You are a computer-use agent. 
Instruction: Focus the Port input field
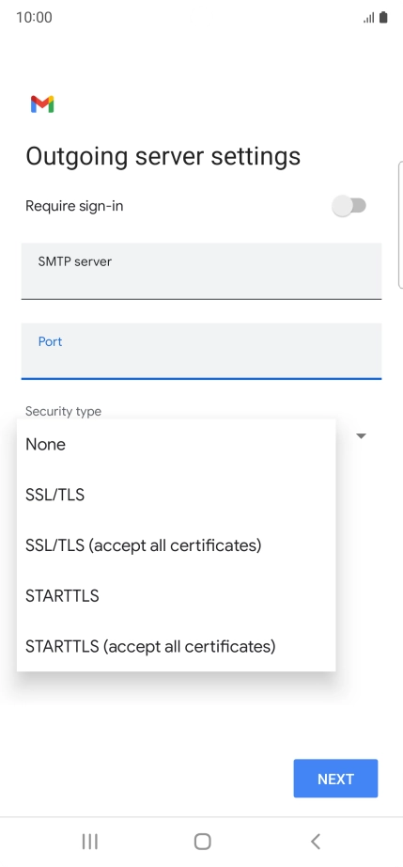(x=201, y=351)
